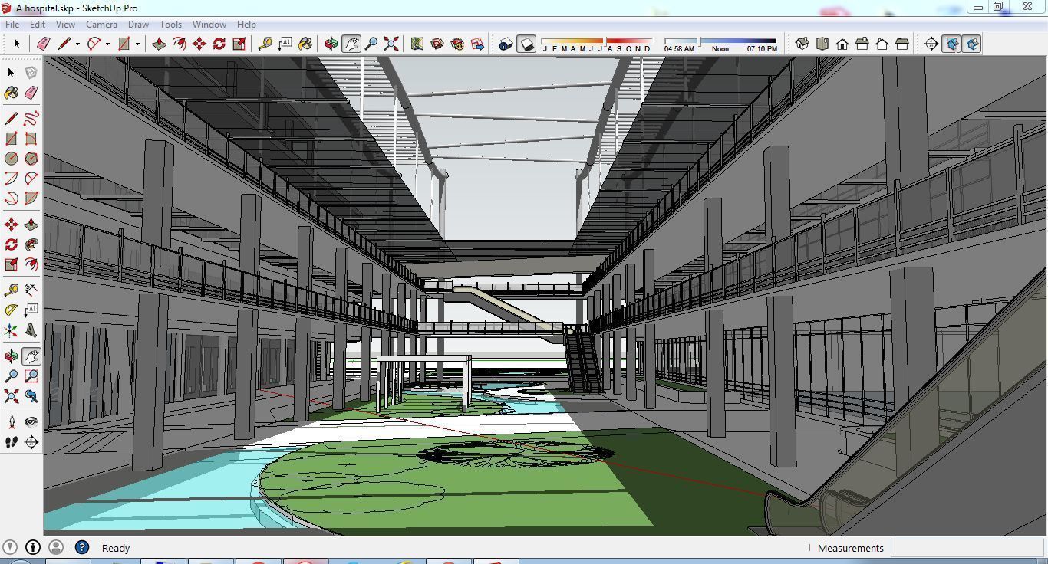Click the "Noon" label on time slider

(720, 49)
